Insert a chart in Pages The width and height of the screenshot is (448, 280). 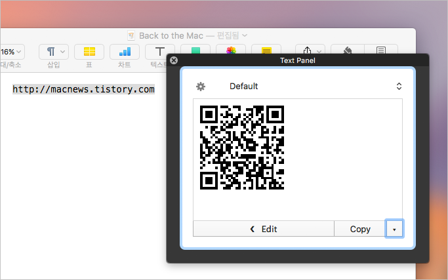tap(125, 52)
